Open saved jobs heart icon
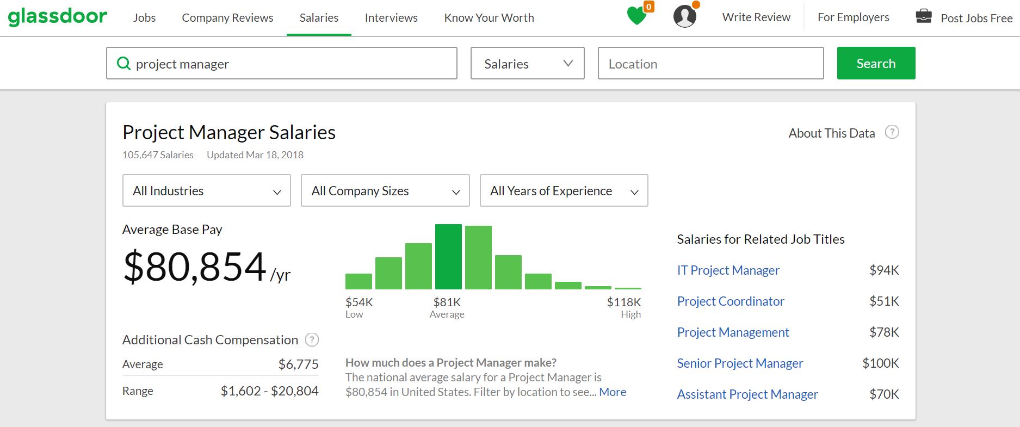Screen dimensions: 1020x427 pyautogui.click(x=637, y=16)
